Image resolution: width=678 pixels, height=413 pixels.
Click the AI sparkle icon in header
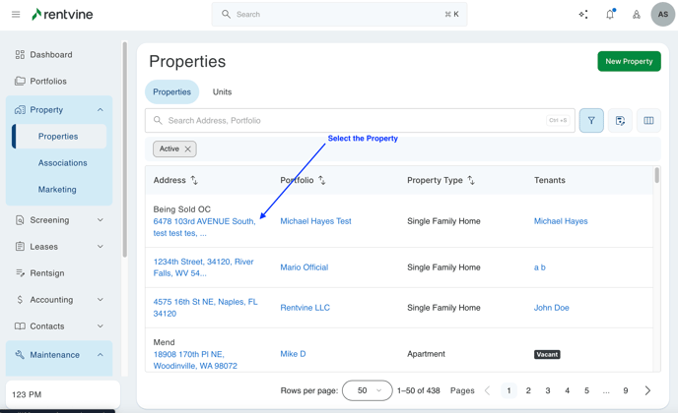583,15
